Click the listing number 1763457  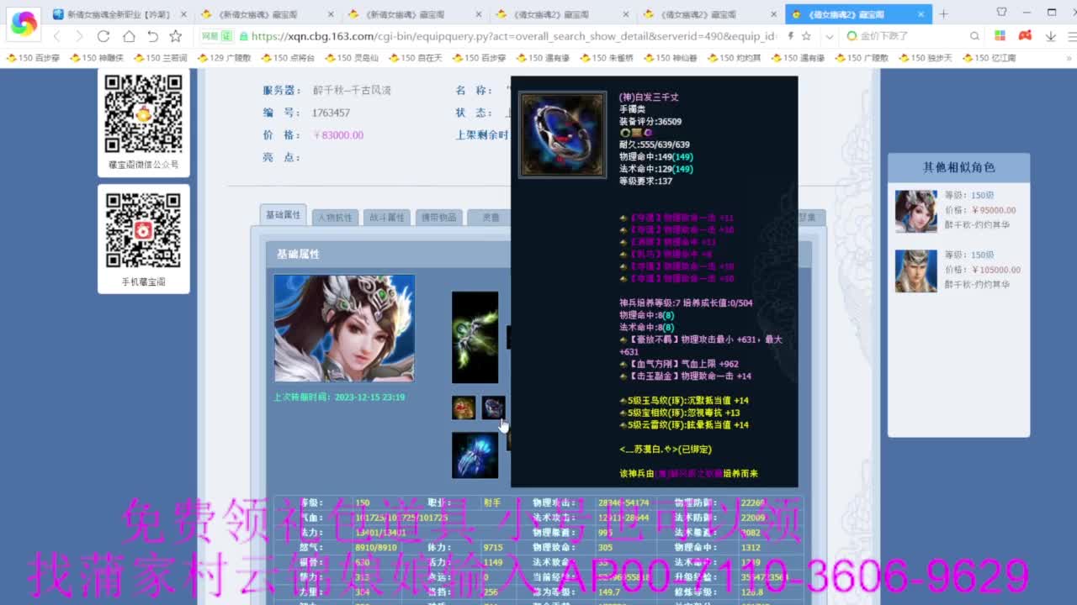click(x=331, y=113)
